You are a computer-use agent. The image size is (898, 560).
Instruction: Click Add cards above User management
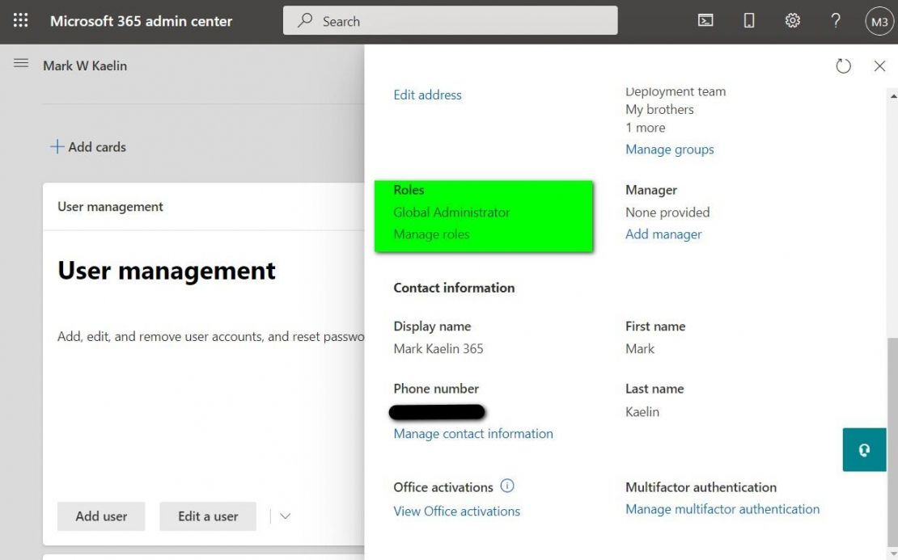87,146
